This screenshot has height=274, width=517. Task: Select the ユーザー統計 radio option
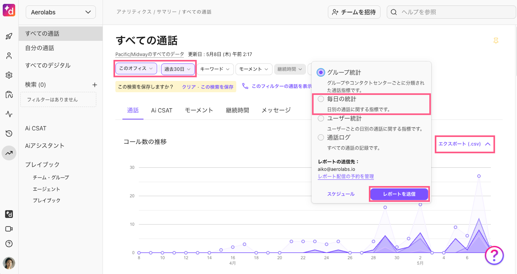(x=321, y=118)
